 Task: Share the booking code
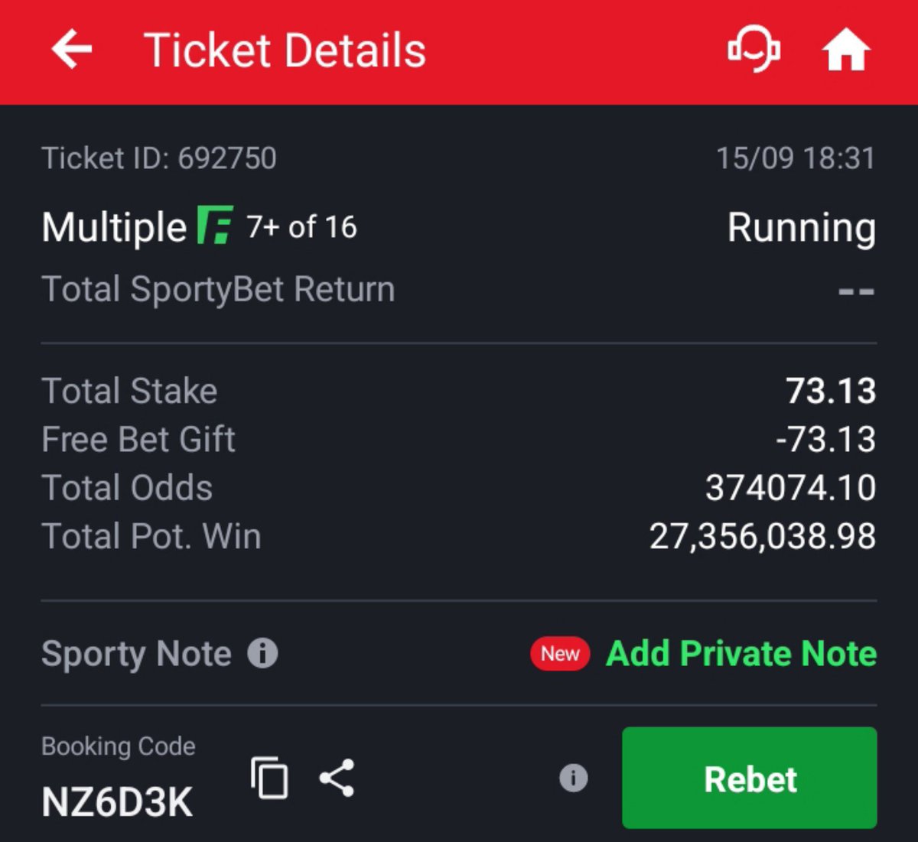tap(337, 778)
